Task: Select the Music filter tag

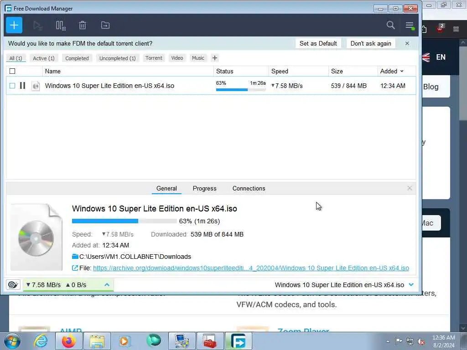Action: pyautogui.click(x=198, y=58)
